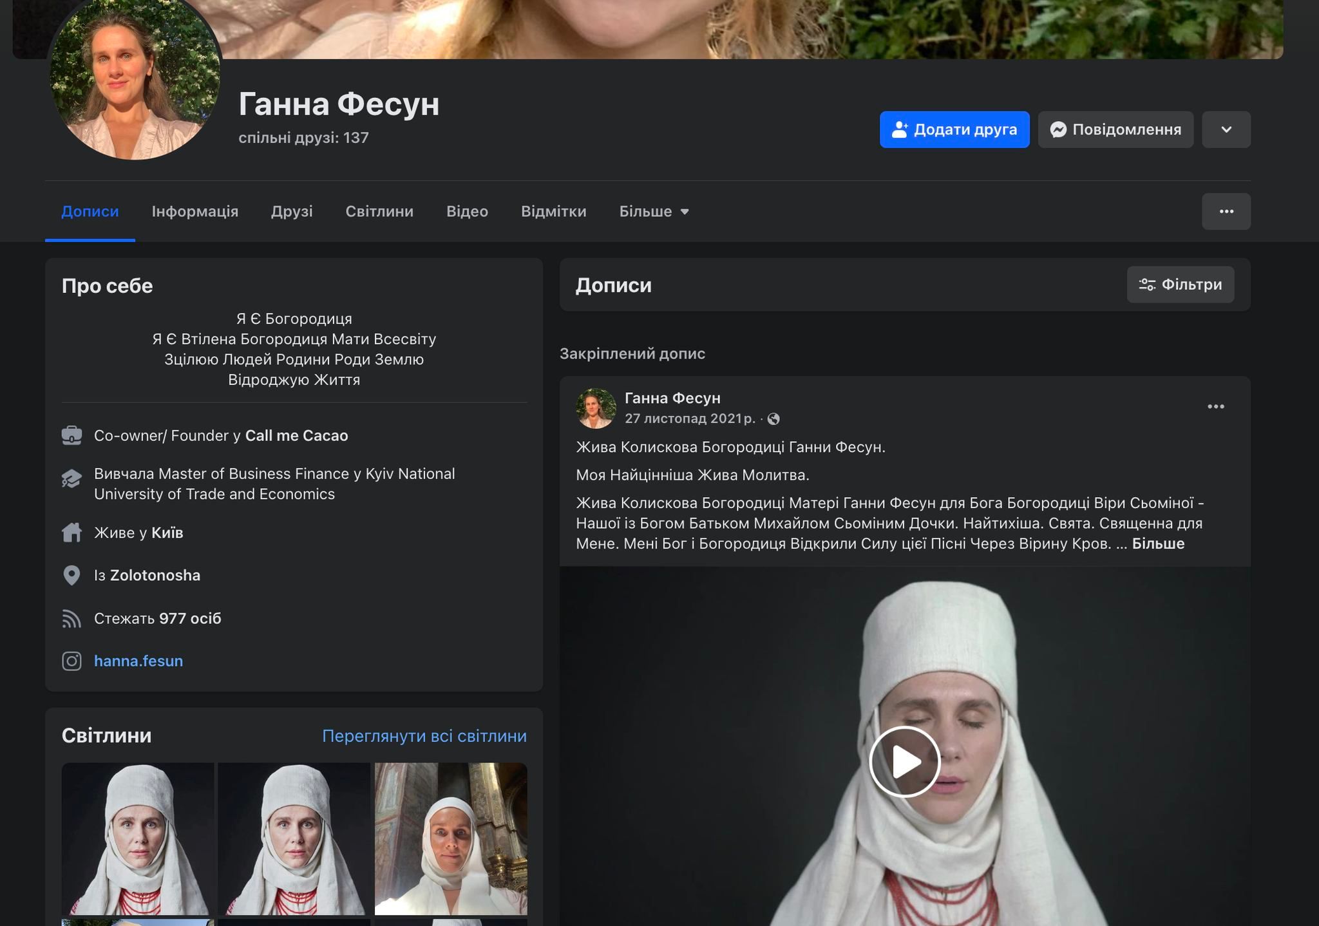Play the pinned post video

point(904,762)
